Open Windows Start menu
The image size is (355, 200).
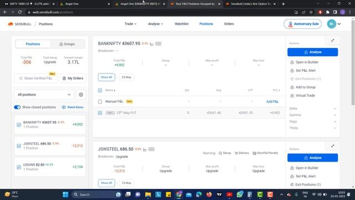point(65,194)
